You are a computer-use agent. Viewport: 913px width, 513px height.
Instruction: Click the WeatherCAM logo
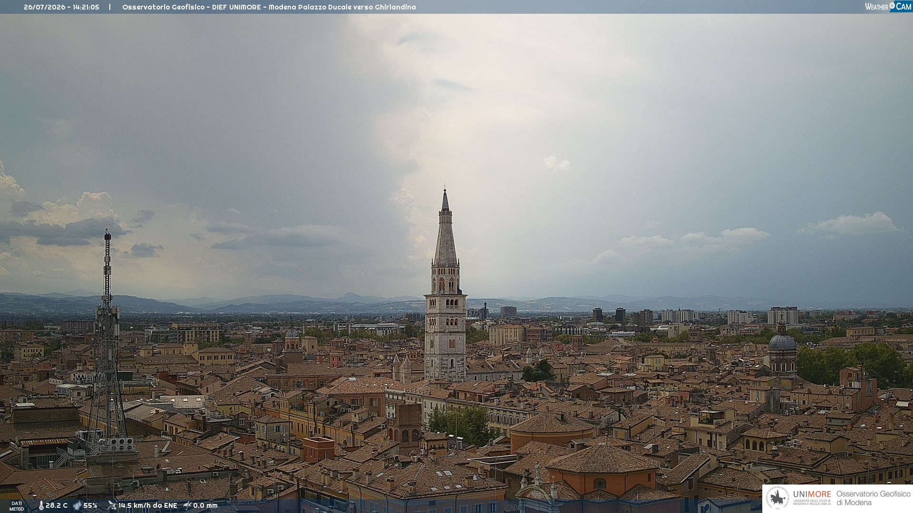coord(888,7)
